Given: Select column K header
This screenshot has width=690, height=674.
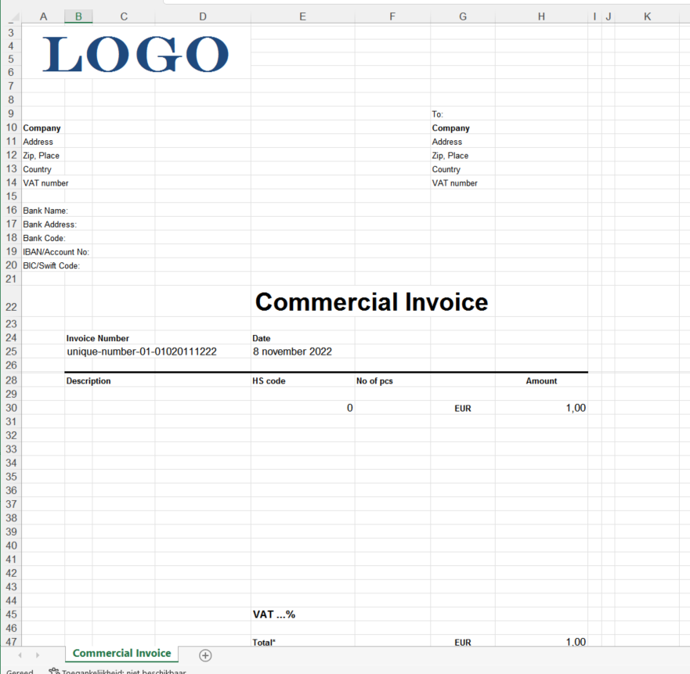Looking at the screenshot, I should 647,16.
